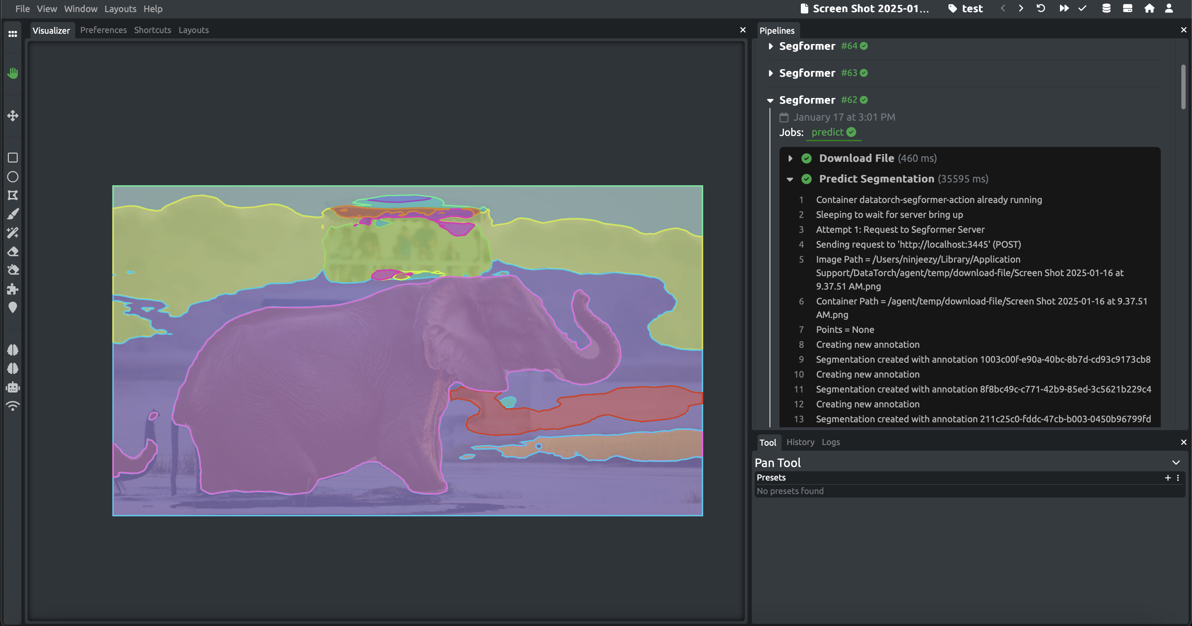Select the Fill bucket tool
Screen dimensions: 1192x626
[x=12, y=270]
